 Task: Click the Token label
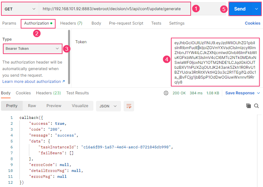click(x=81, y=42)
